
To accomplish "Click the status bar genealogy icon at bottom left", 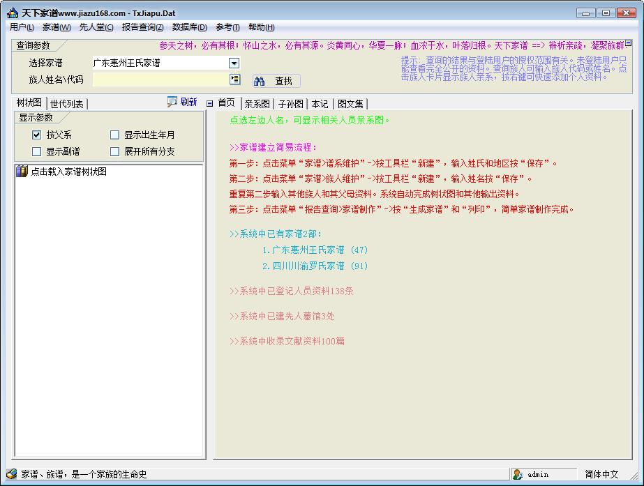I will (x=12, y=474).
